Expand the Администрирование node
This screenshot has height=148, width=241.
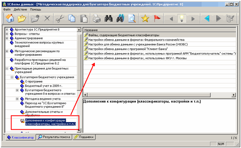7,38
